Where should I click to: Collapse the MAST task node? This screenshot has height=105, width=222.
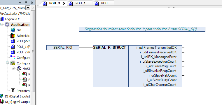[13, 68]
